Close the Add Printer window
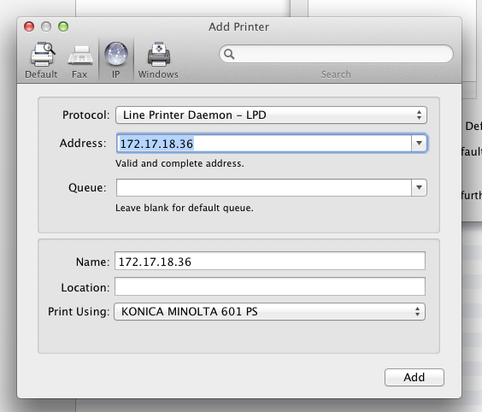 click(29, 26)
